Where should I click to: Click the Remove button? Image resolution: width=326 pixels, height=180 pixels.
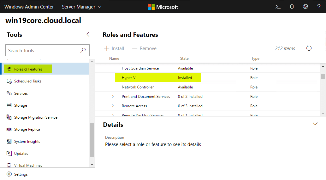[144, 48]
